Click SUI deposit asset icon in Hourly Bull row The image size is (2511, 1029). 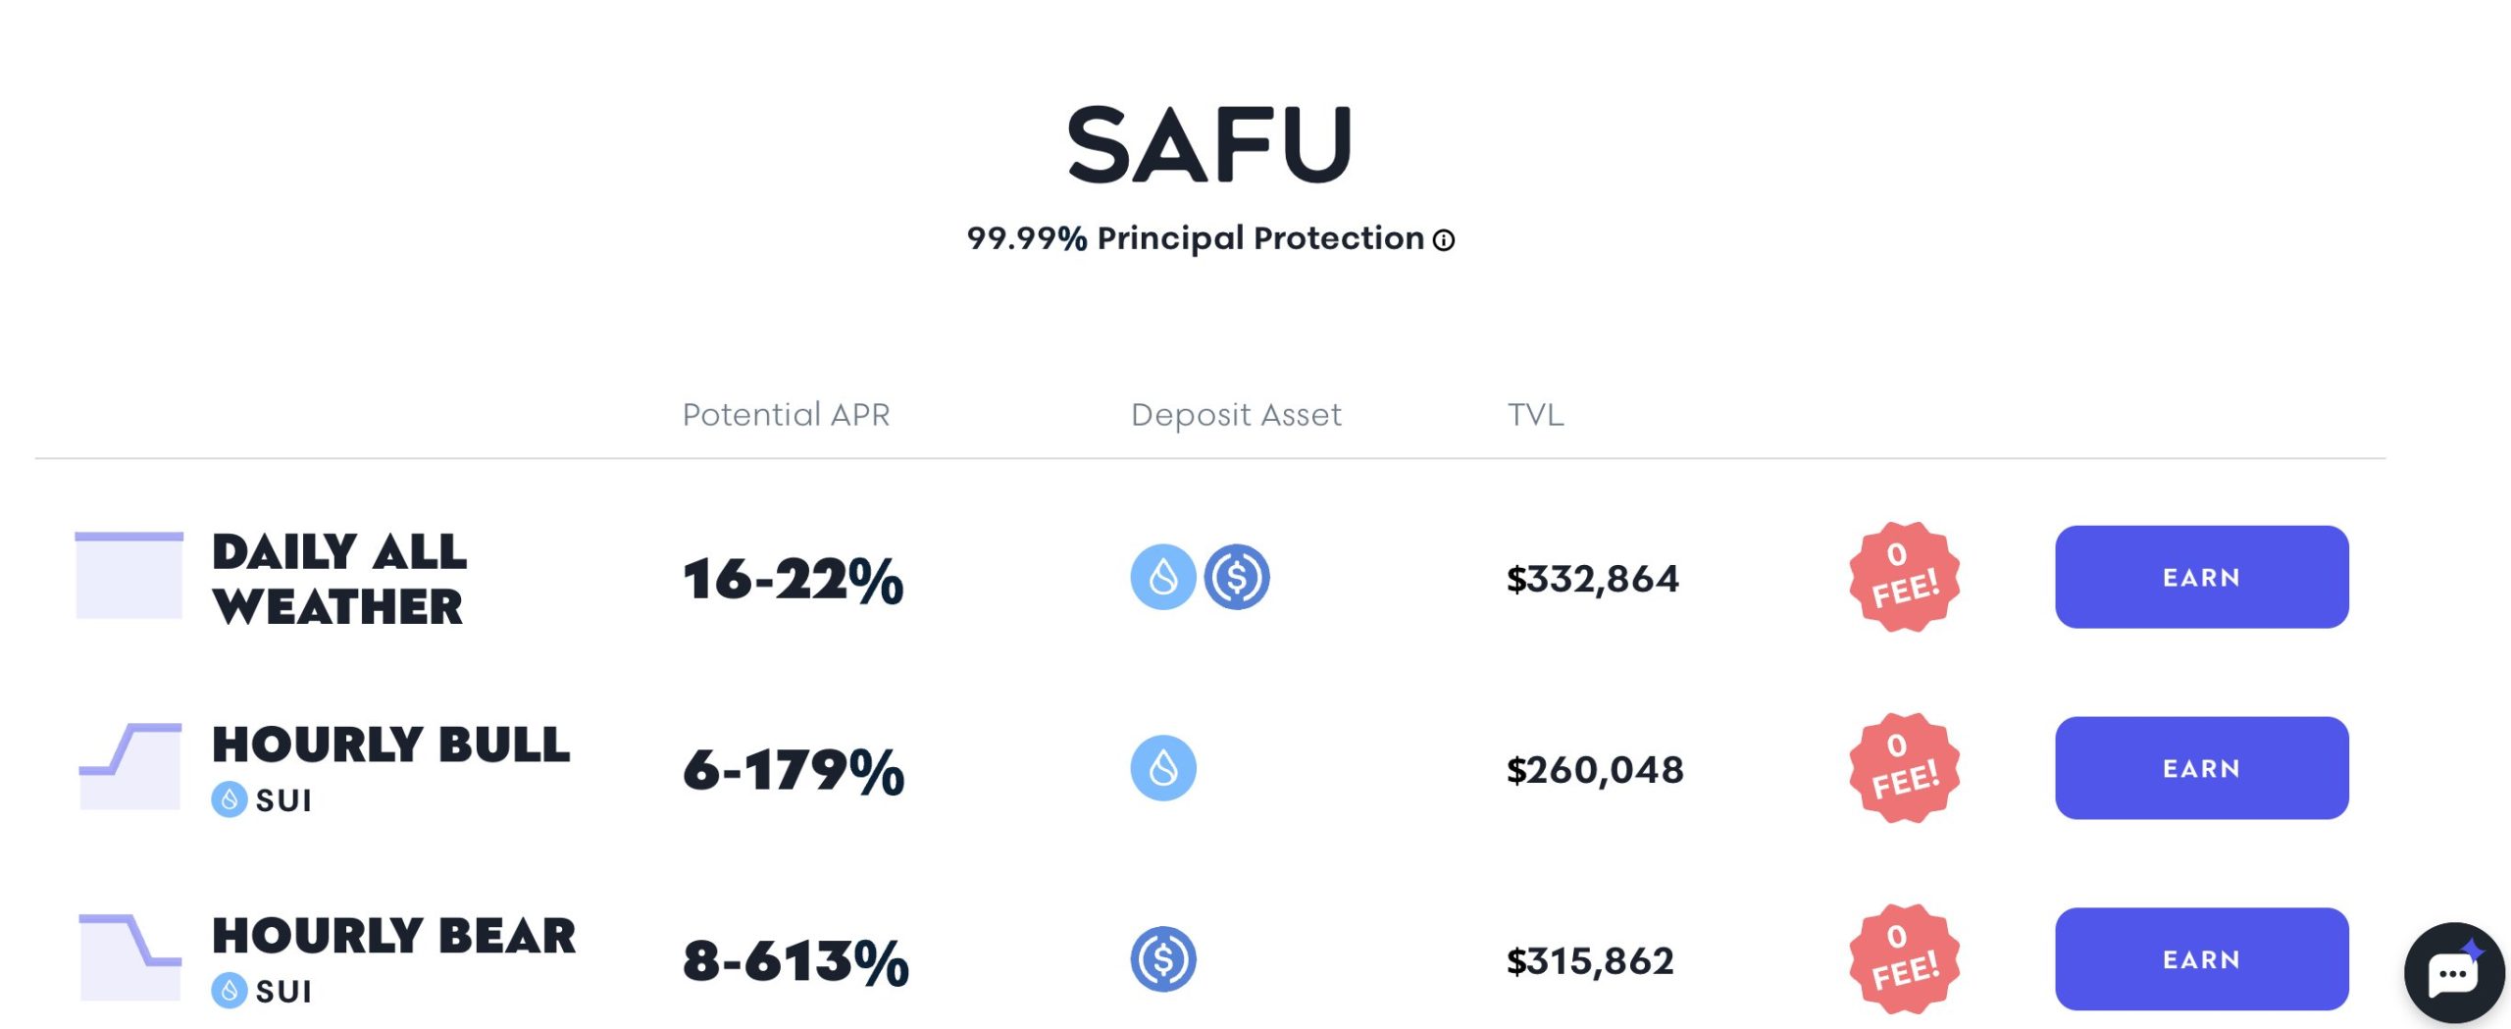tap(1163, 768)
